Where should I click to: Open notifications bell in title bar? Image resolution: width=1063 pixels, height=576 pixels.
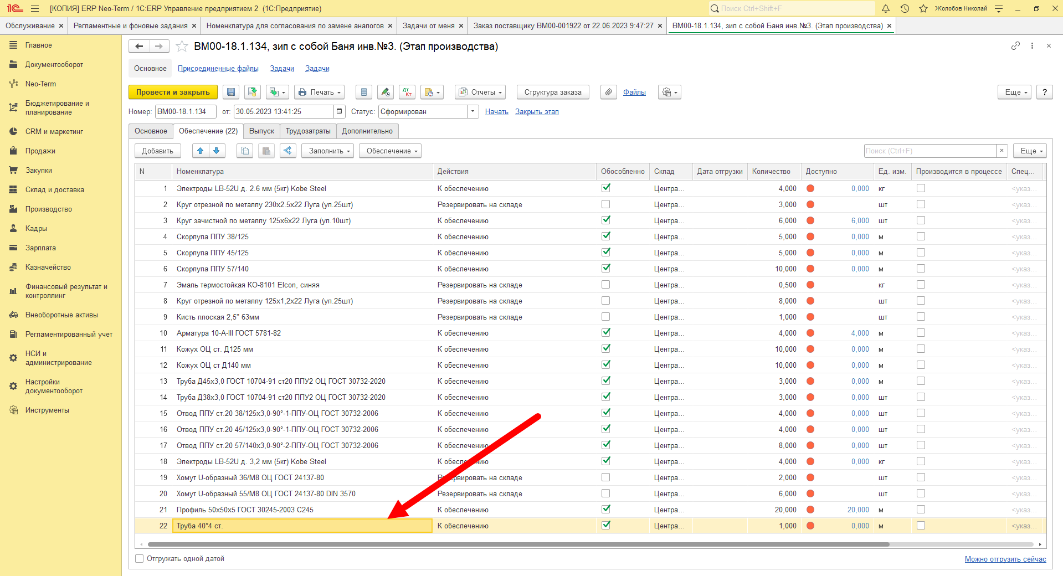(886, 8)
